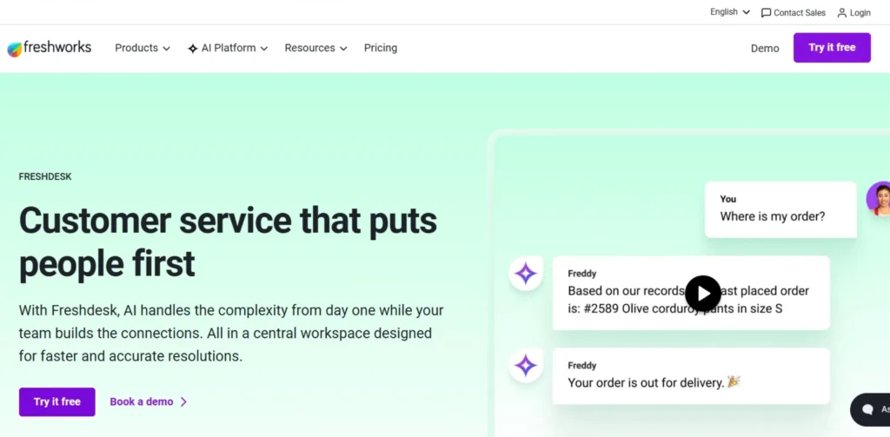Click the Contact Sales chat icon

[x=767, y=12]
